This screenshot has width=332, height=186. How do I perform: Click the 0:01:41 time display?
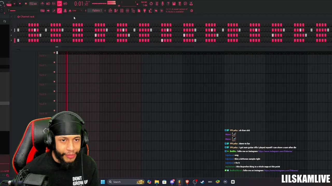[81, 4]
